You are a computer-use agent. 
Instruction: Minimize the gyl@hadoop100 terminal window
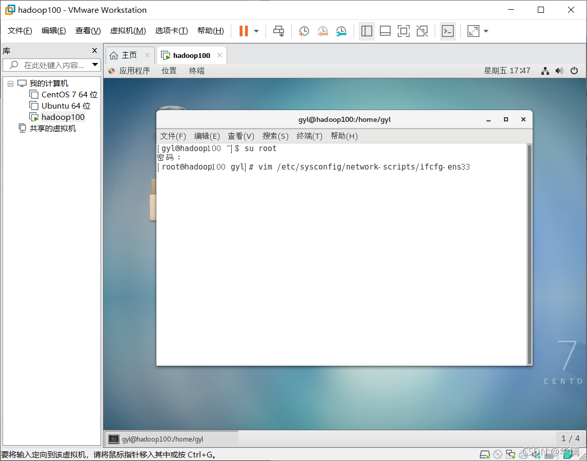(x=489, y=120)
